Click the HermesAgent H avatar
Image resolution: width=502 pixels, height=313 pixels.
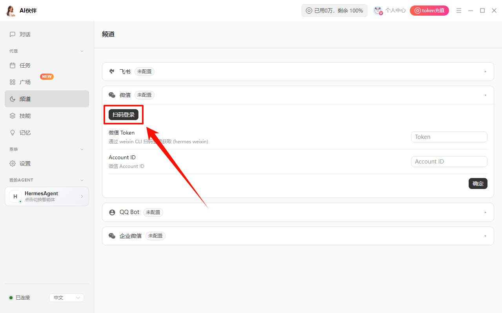pyautogui.click(x=15, y=196)
